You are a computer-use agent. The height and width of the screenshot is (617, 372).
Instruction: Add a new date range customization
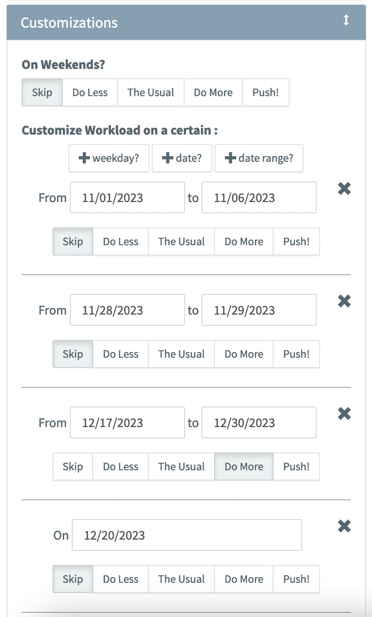[x=259, y=158]
